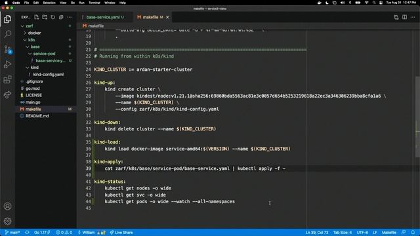Viewport: 420px width, 236px height.
Task: Click line number 39 in gutter
Action: click(x=89, y=168)
